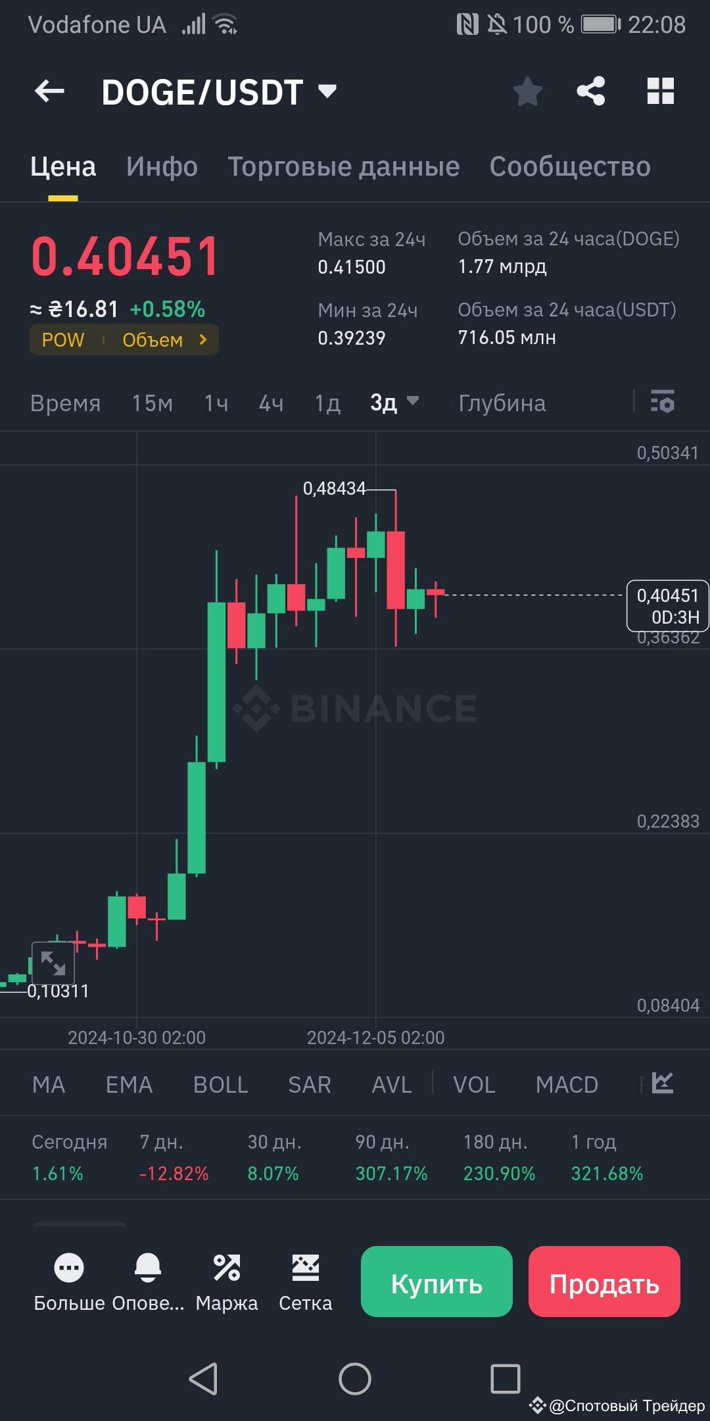Switch to the Инфо tab

coord(161,166)
